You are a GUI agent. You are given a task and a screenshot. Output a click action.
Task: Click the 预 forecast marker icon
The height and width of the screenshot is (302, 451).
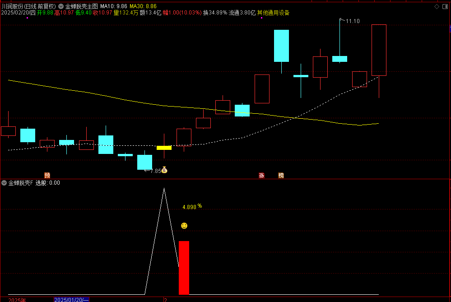47,175
